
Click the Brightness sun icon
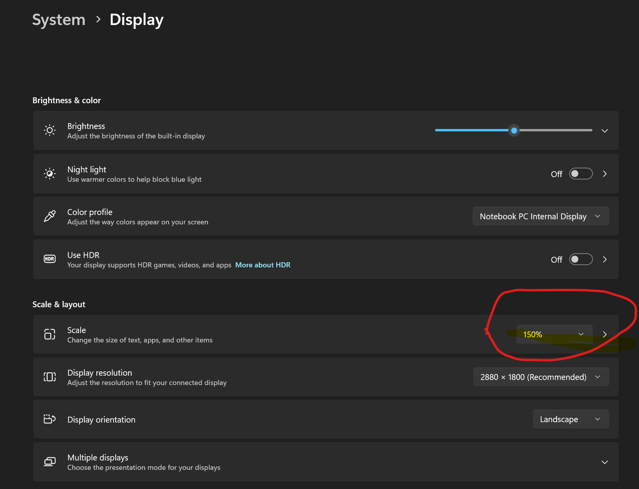pyautogui.click(x=50, y=130)
